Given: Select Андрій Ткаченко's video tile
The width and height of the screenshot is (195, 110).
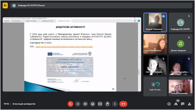Looking at the screenshot, I should 155,23.
